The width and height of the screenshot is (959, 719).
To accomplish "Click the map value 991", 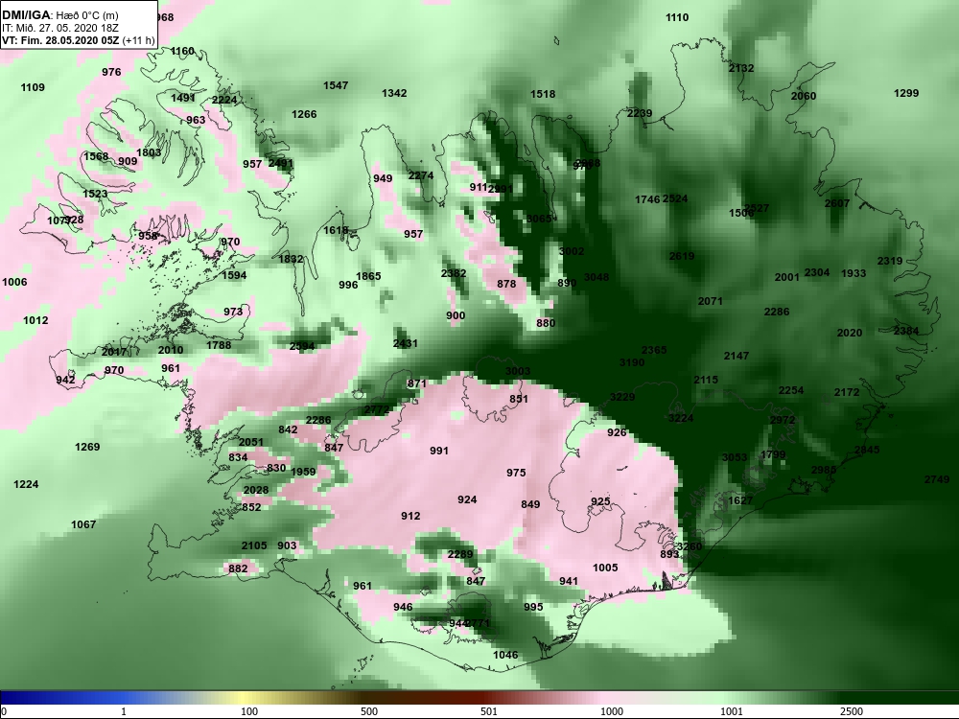I will 439,451.
